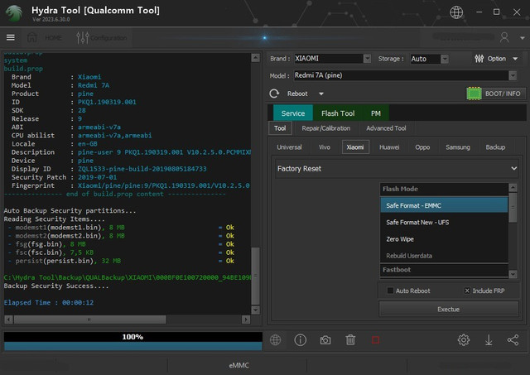Select Backup tab
The width and height of the screenshot is (530, 375).
pos(495,147)
